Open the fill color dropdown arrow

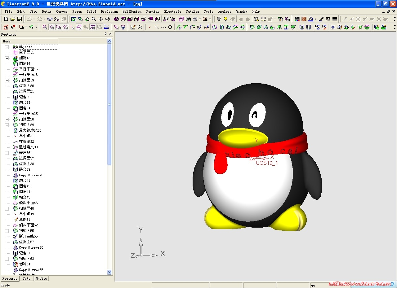click(x=315, y=19)
